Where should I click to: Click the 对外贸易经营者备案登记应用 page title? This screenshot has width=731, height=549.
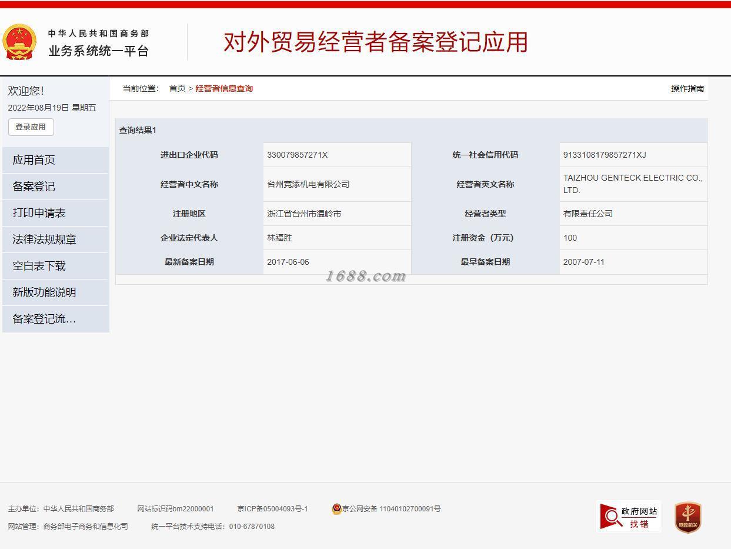376,42
